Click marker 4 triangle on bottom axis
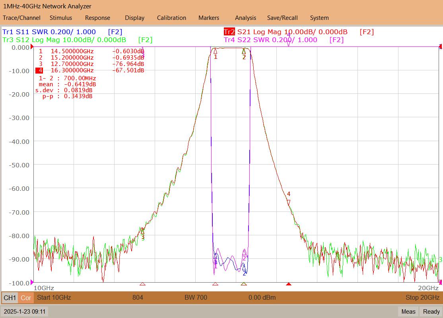This screenshot has width=443, height=318. (x=288, y=284)
